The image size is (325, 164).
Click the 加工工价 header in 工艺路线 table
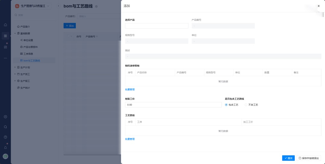248,122
